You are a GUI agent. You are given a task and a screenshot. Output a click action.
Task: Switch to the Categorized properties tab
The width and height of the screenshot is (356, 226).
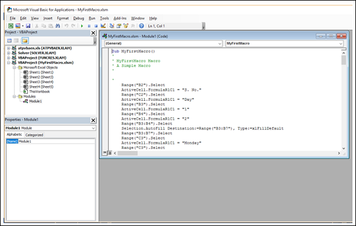click(x=34, y=135)
